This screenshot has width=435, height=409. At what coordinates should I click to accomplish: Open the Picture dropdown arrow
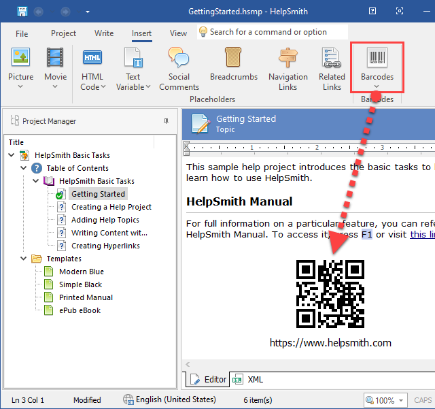tap(20, 86)
